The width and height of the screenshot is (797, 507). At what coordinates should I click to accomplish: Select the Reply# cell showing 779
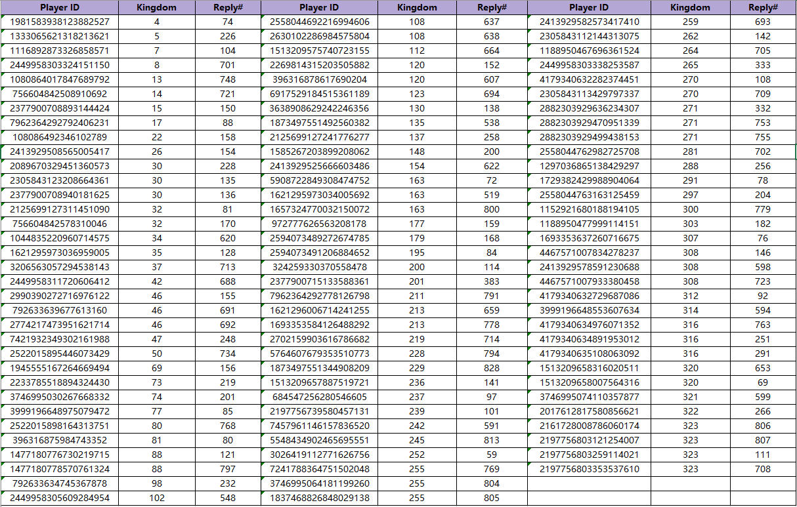tap(763, 210)
